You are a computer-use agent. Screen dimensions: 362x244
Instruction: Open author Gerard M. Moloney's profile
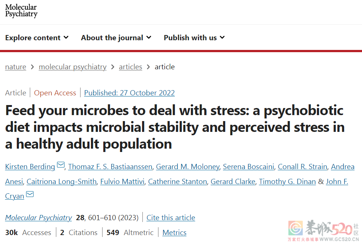(188, 167)
